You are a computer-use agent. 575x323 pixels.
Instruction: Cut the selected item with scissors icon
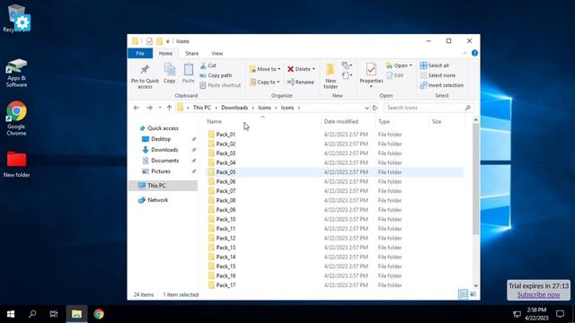208,65
